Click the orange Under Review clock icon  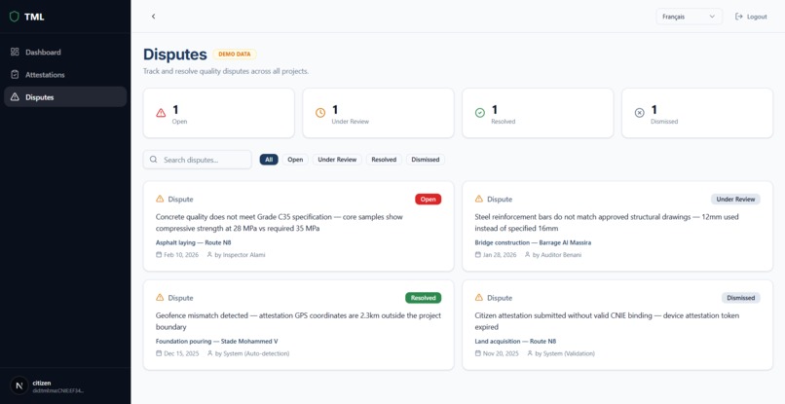pos(320,113)
